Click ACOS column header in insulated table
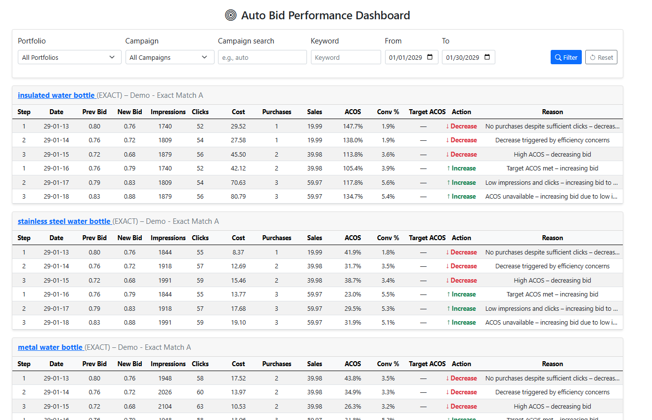This screenshot has height=420, width=652. (x=353, y=112)
